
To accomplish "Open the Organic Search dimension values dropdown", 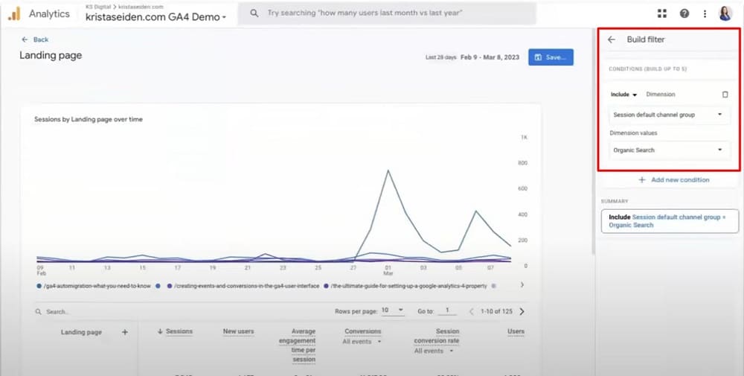I will point(668,150).
